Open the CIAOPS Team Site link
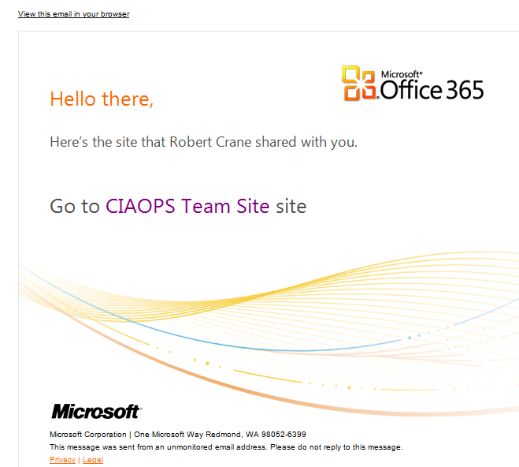 (187, 207)
